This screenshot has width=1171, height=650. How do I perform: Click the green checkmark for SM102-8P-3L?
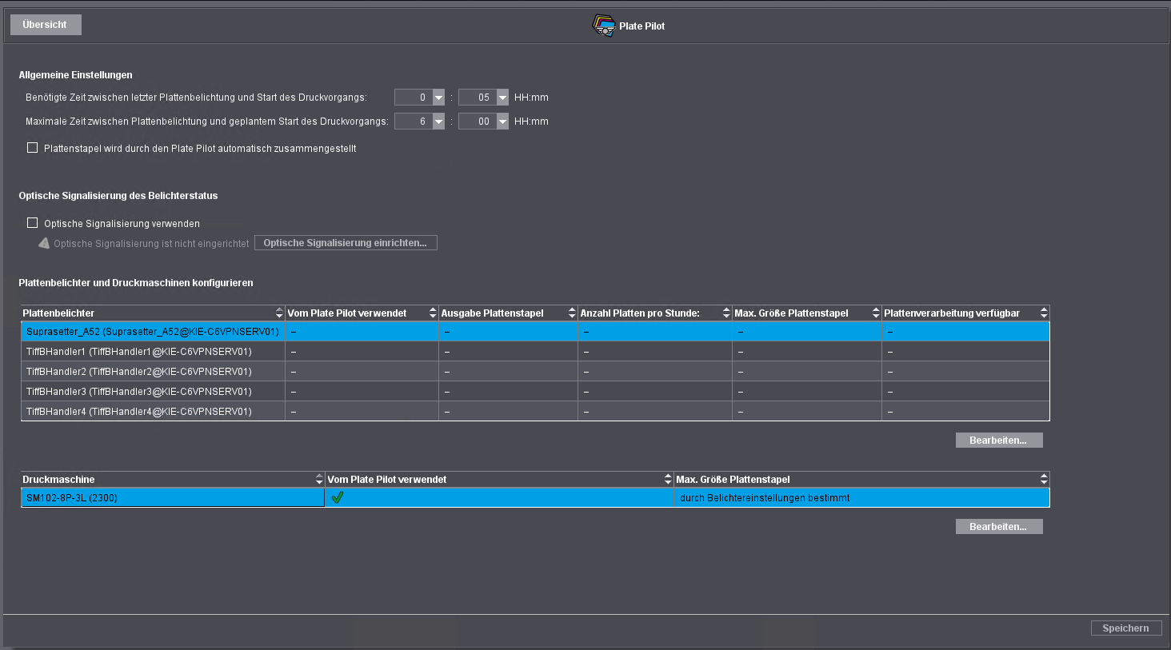338,497
